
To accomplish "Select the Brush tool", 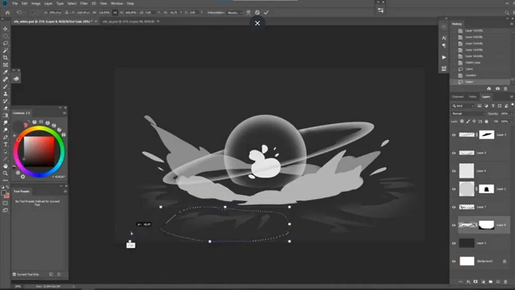I will 5,87.
